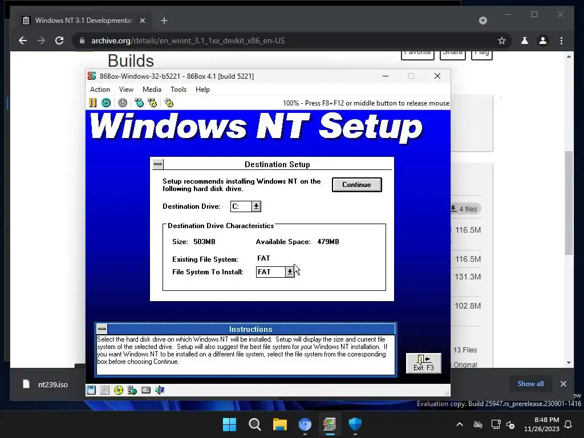This screenshot has width=584, height=438.
Task: Open 86Box settings gear icon
Action: pyautogui.click(x=169, y=103)
